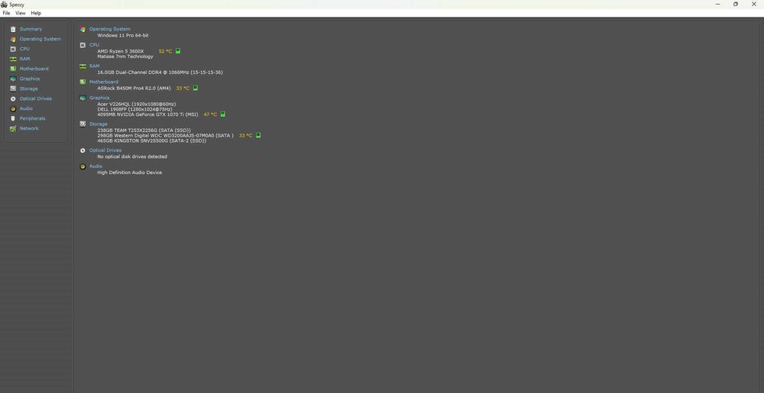Click the AMD Ryzen 5 3600X text
Viewport: 764px width, 393px height.
(121, 51)
